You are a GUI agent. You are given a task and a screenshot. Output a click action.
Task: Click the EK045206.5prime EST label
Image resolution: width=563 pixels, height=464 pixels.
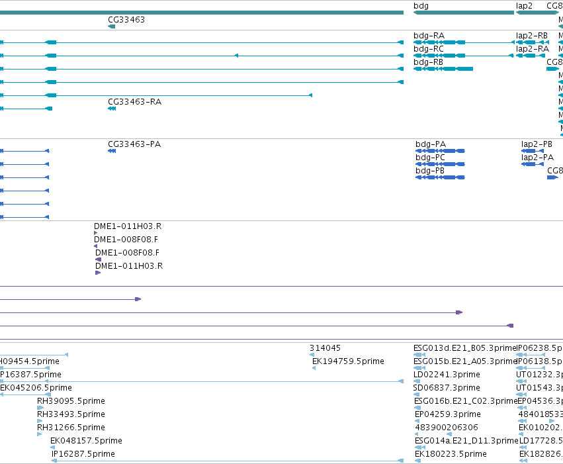pos(36,388)
